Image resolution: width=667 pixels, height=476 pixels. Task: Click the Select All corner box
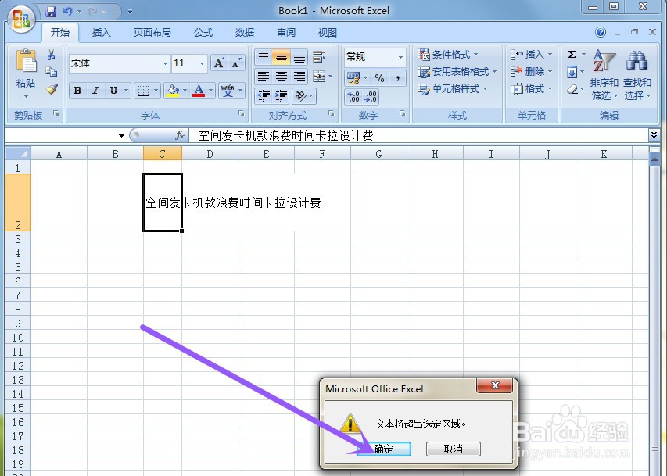coord(18,153)
